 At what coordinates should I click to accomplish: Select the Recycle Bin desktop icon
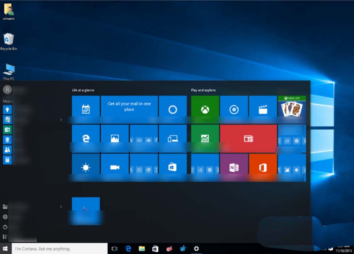[x=9, y=42]
